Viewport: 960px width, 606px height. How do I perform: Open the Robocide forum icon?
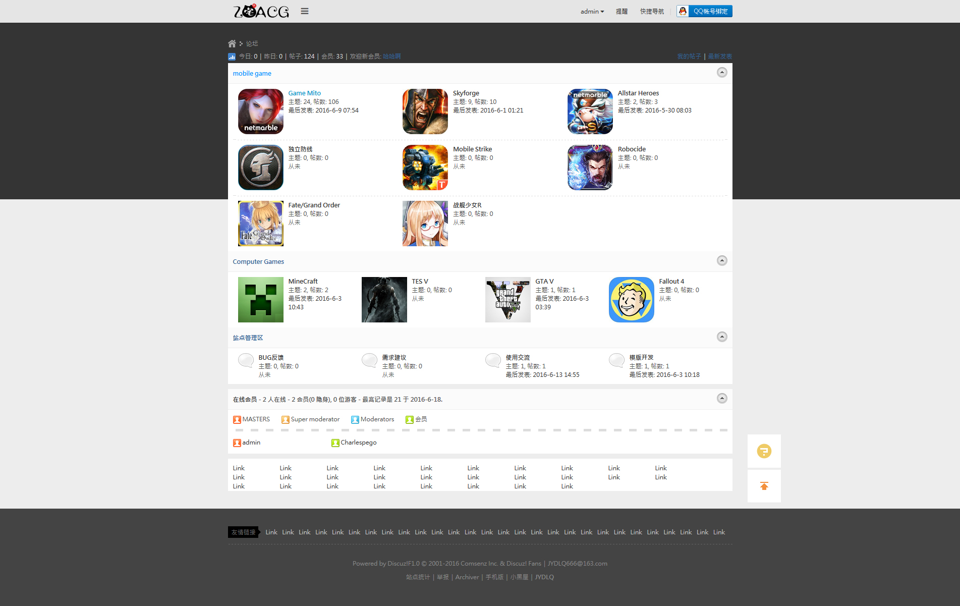pos(590,168)
